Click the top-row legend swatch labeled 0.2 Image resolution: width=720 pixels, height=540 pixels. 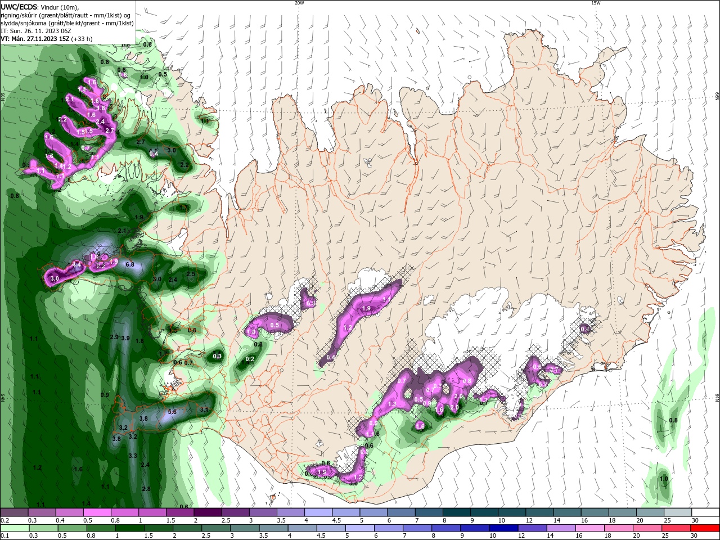(14, 512)
